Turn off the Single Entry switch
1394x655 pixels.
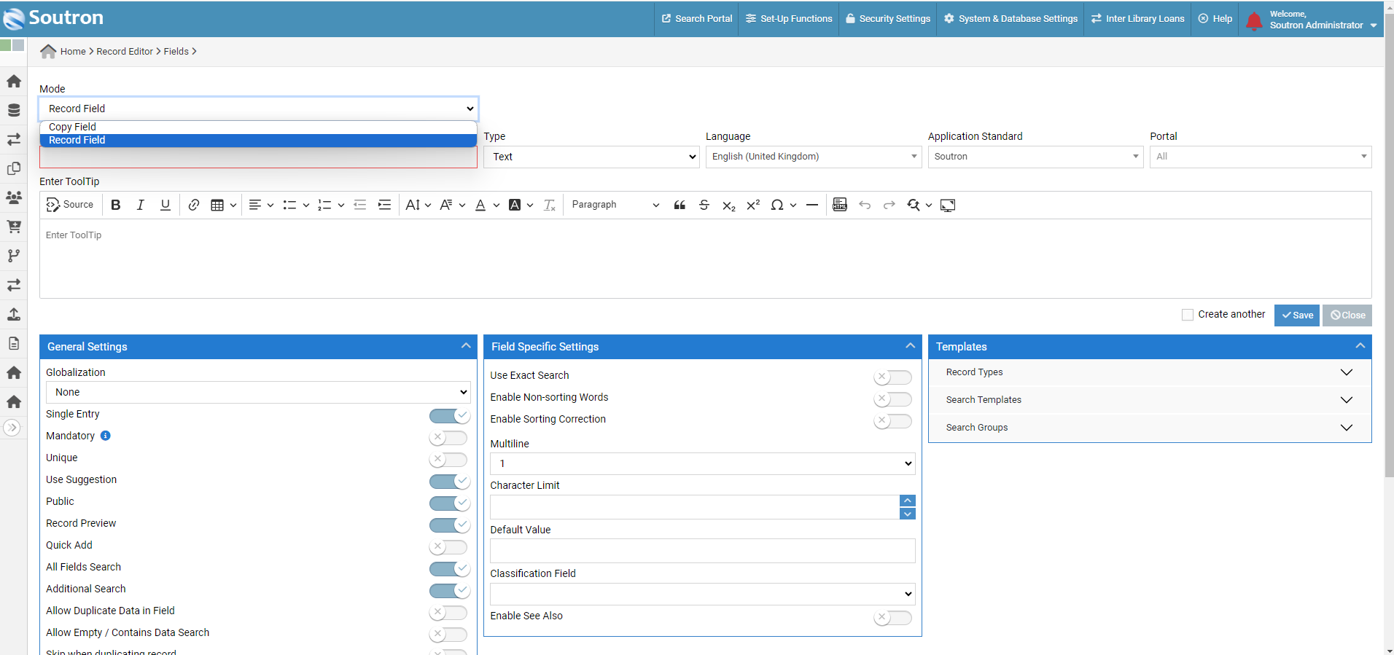448,416
